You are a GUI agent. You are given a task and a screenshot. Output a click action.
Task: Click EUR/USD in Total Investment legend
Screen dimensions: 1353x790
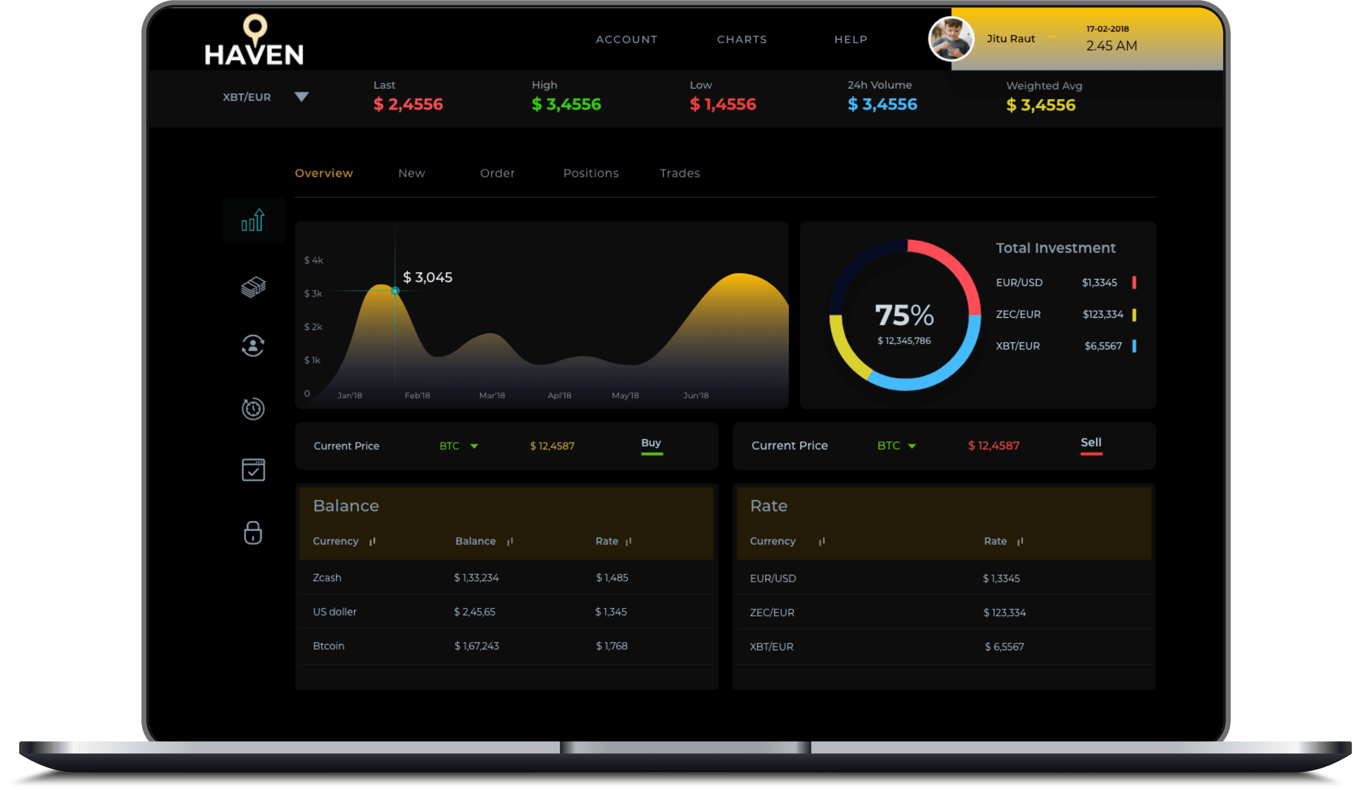click(x=1020, y=283)
